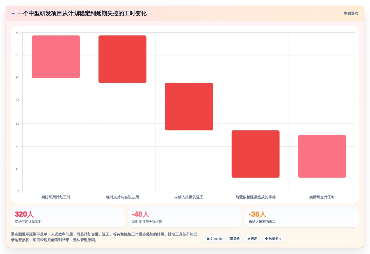Click the y-axis value 70
The width and height of the screenshot is (370, 254).
(17, 32)
